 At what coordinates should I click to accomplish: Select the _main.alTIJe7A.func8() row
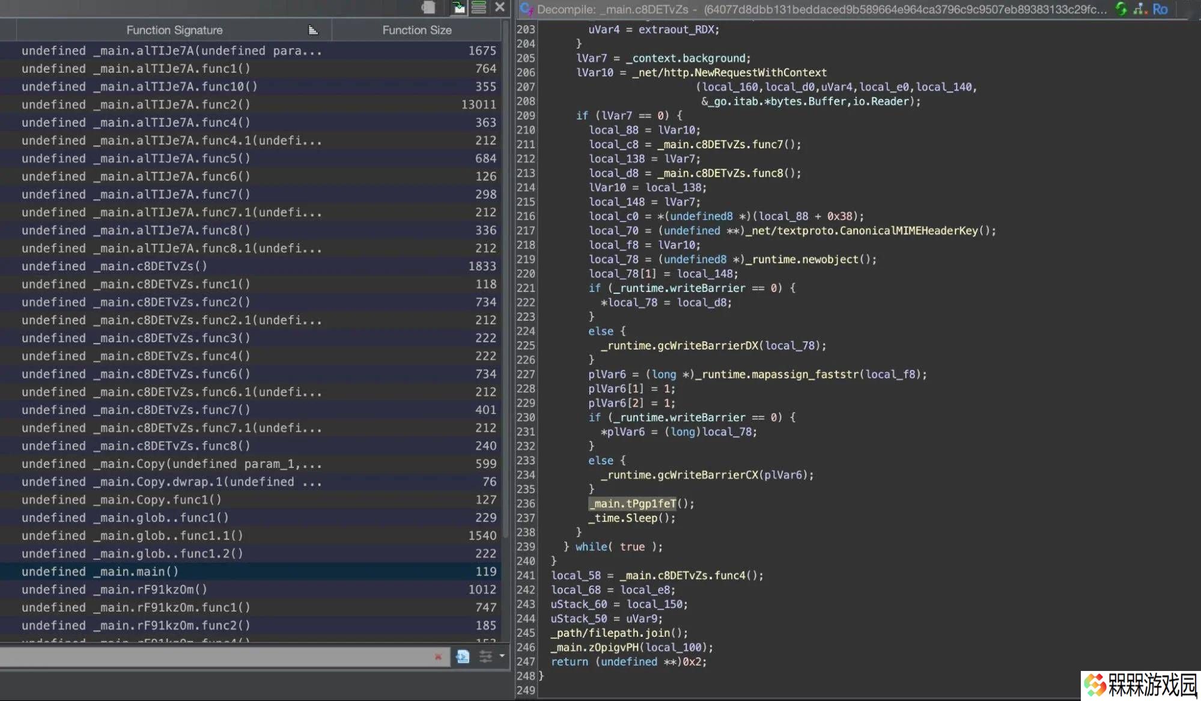click(251, 230)
